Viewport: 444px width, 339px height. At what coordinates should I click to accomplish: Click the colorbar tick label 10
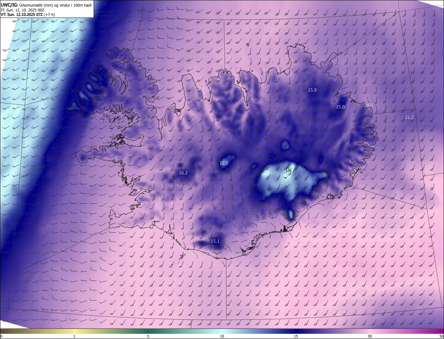click(222, 336)
